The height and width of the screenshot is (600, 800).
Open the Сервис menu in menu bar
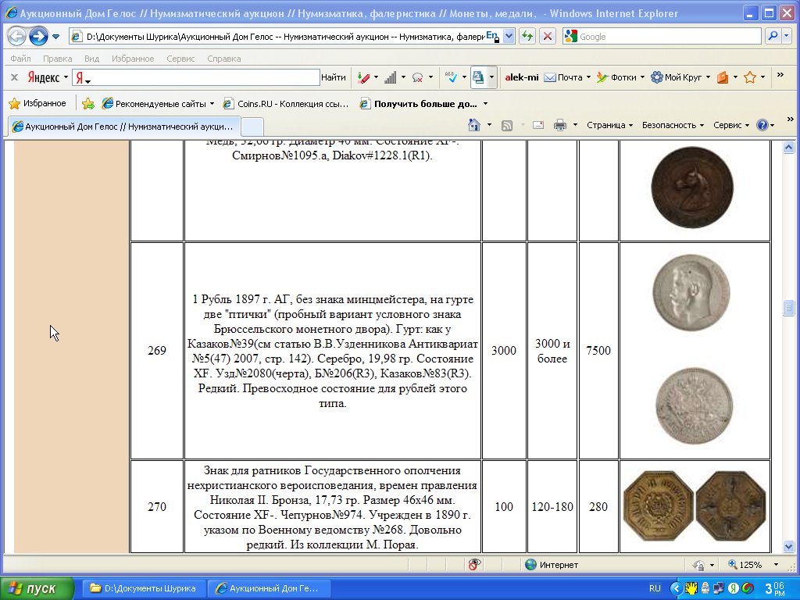(180, 59)
